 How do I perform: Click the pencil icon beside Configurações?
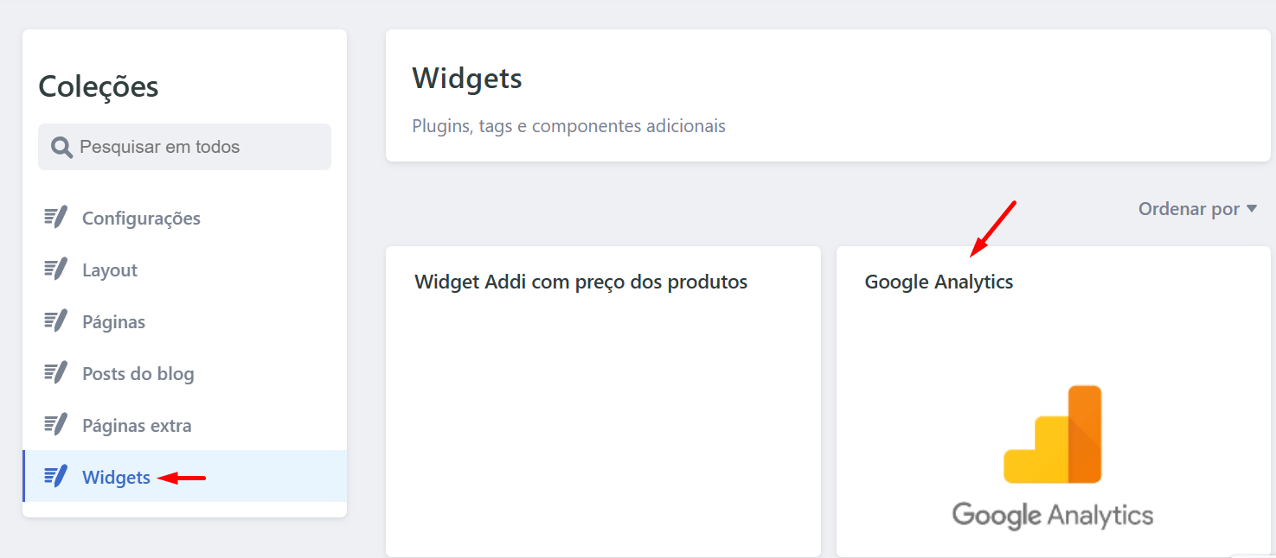tap(56, 218)
